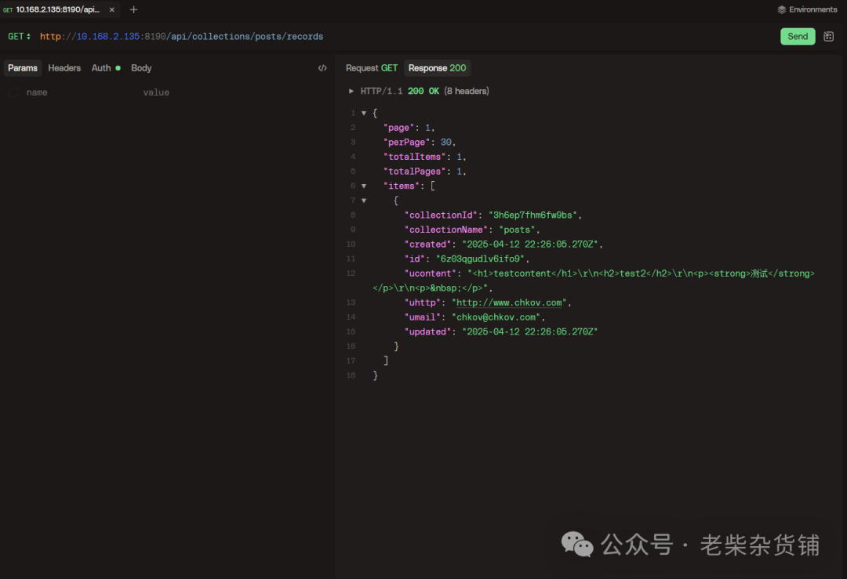Open the http://www.chkov.com link
This screenshot has width=847, height=579.
pos(509,302)
